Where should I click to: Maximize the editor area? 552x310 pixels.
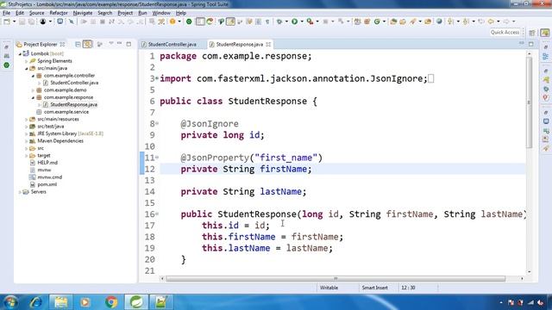(531, 44)
